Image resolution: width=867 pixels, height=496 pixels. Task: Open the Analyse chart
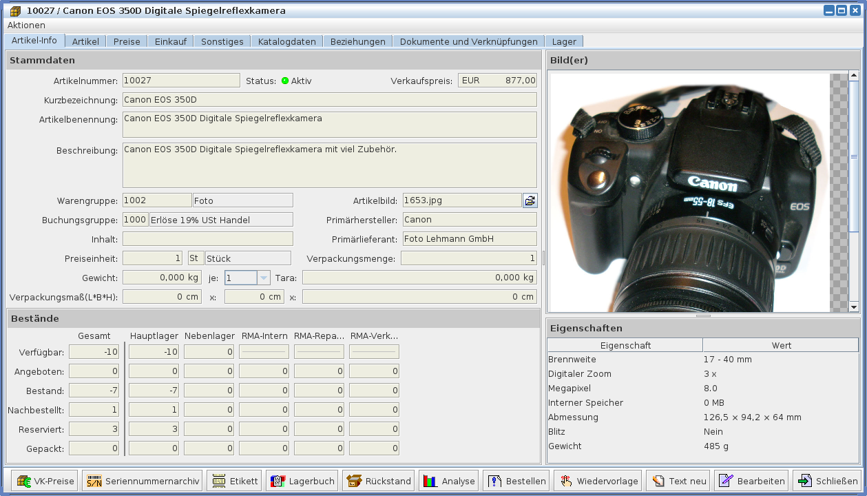pos(449,481)
